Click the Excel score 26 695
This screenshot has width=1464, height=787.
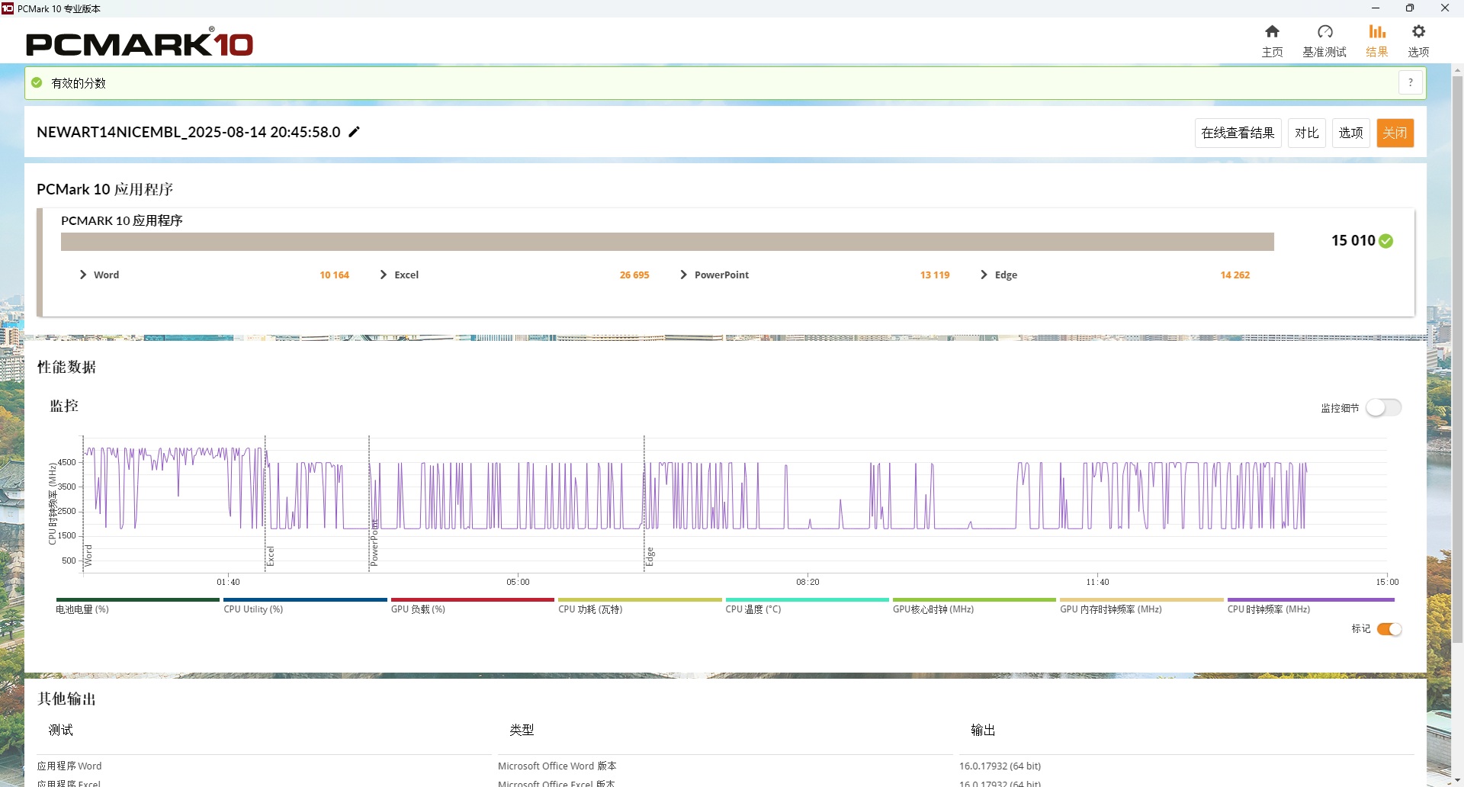[x=634, y=275]
